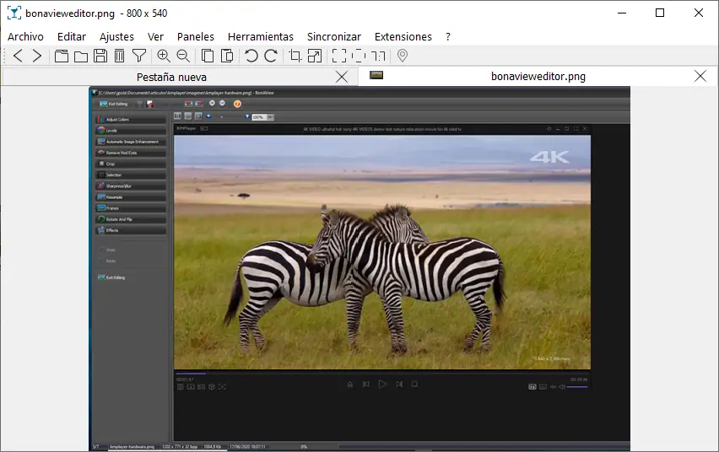Switch to the Pestaña nueva tab
This screenshot has height=452, width=719.
pyautogui.click(x=171, y=77)
